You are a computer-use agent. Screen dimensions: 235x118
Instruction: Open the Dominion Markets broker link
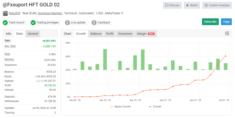pyautogui.click(x=50, y=13)
